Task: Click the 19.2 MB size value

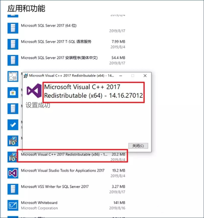Action: pyautogui.click(x=119, y=171)
